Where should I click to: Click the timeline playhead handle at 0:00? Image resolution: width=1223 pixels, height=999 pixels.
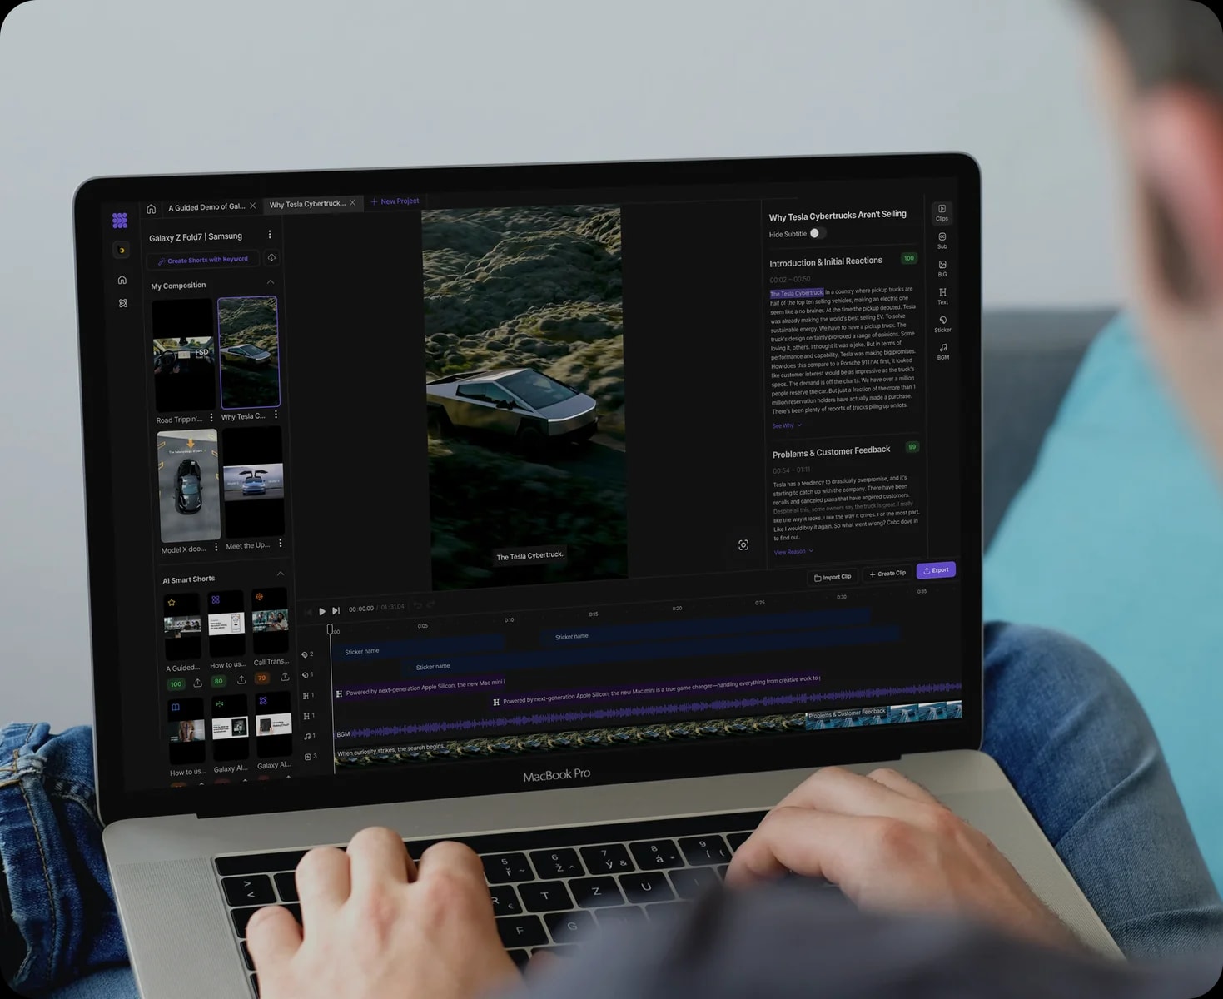(330, 630)
